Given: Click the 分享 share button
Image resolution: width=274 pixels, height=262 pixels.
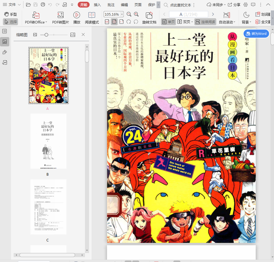Looking at the screenshot, I should click(234, 5).
